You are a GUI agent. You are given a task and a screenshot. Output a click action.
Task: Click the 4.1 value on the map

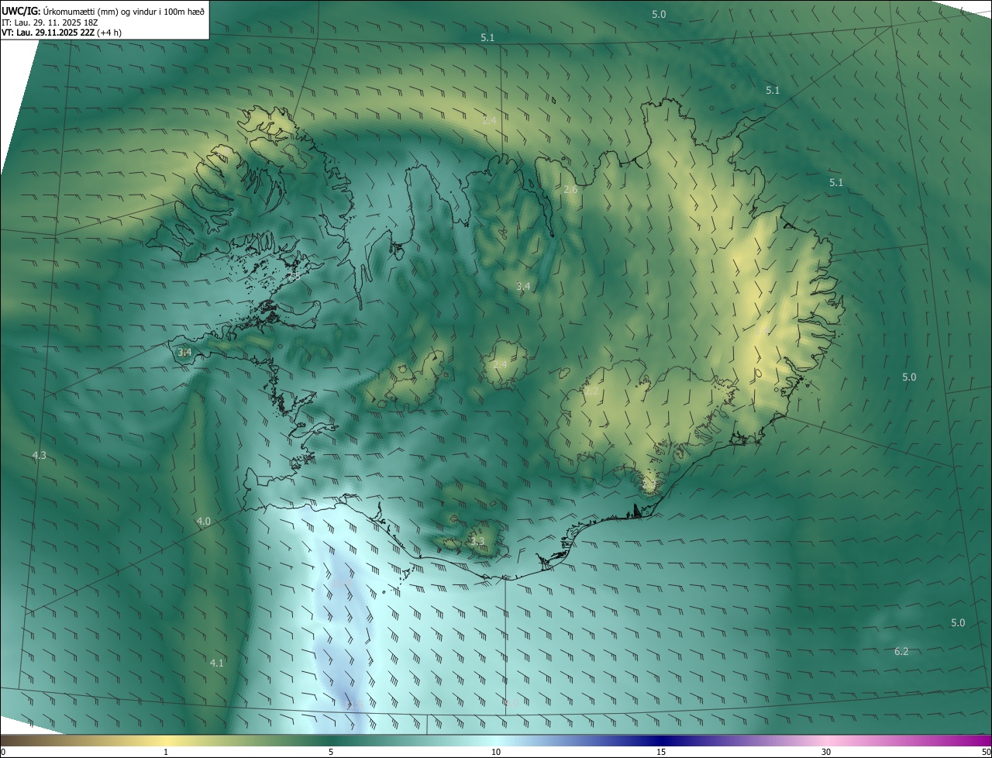coord(216,663)
